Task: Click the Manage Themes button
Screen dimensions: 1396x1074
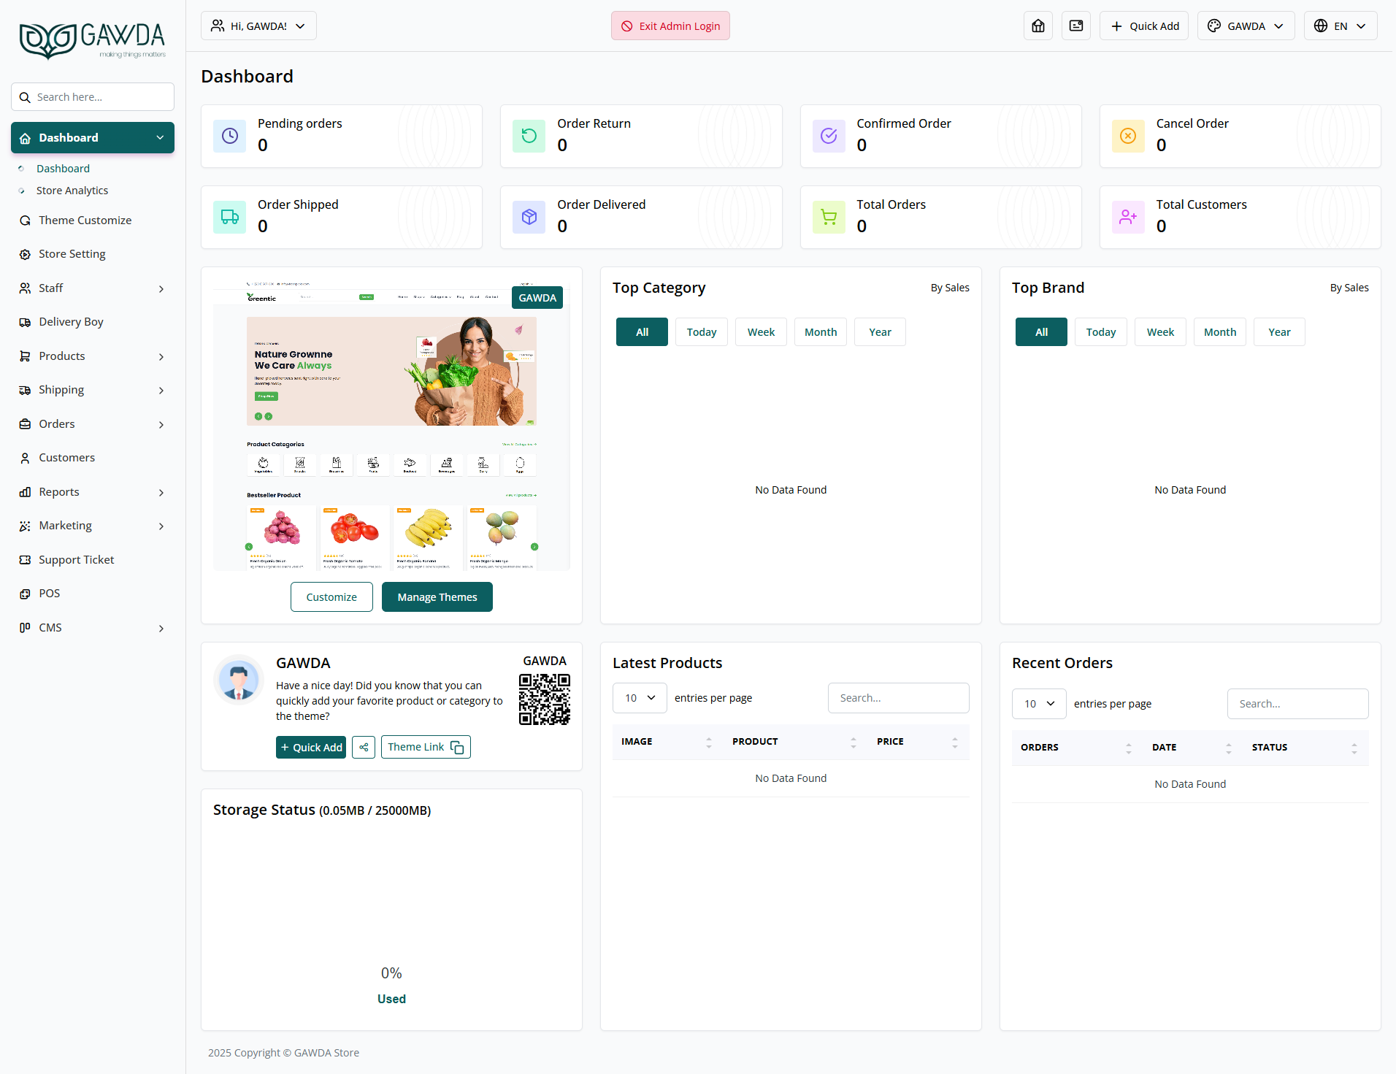Action: [x=437, y=597]
